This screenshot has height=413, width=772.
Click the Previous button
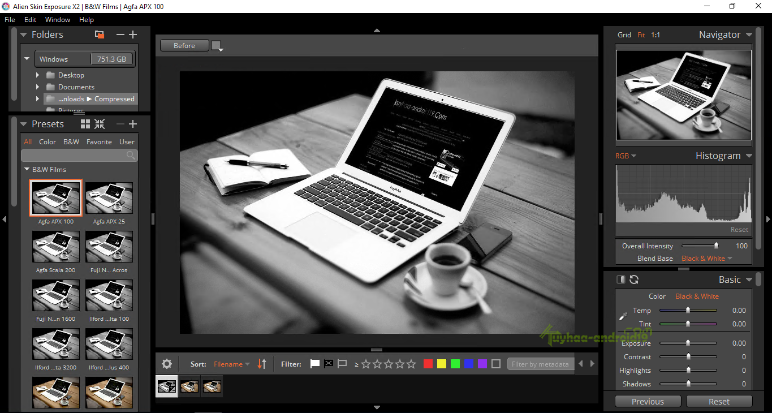(648, 401)
